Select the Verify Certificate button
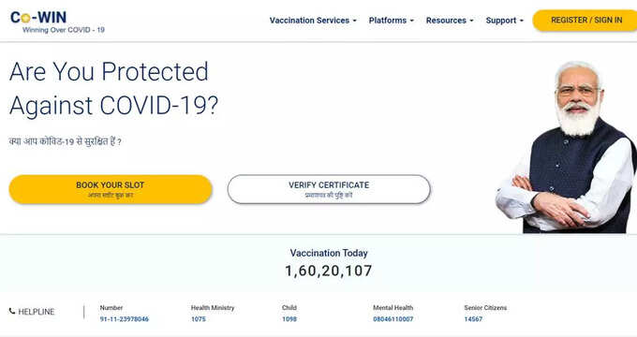Viewport: 637px width, 337px height. (329, 189)
